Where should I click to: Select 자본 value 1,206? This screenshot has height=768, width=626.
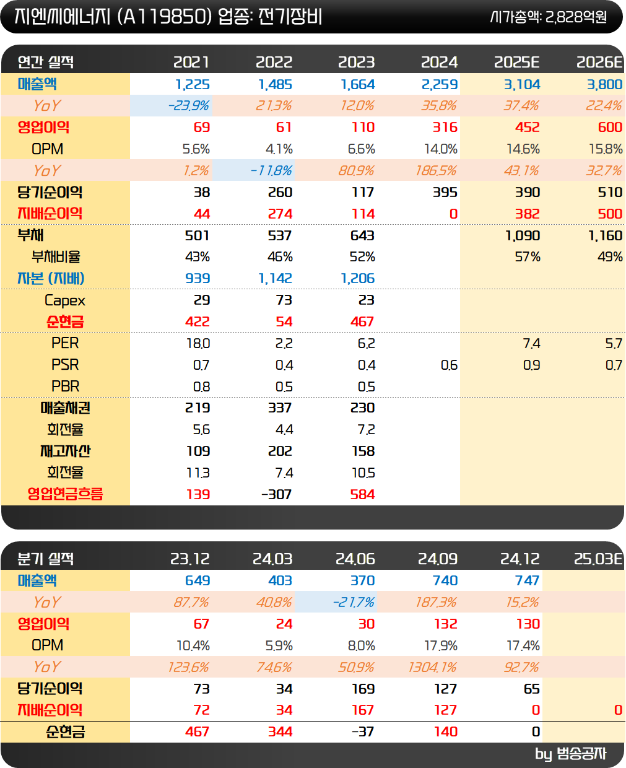coord(358,278)
